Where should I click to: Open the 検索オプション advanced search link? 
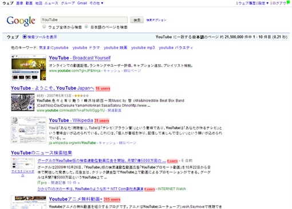point(156,20)
